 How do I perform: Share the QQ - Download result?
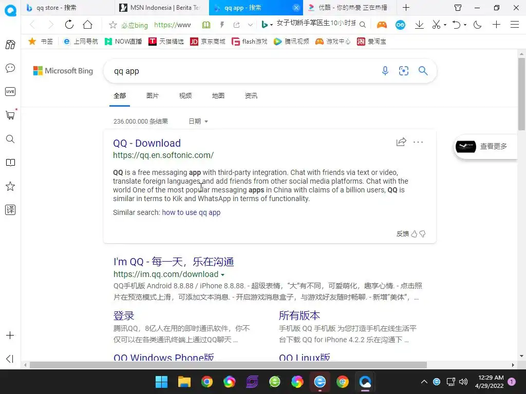[x=401, y=142]
